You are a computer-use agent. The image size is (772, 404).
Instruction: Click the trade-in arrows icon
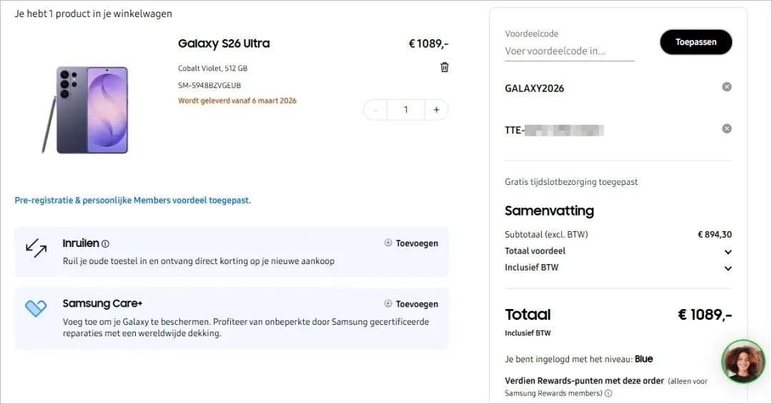(36, 248)
